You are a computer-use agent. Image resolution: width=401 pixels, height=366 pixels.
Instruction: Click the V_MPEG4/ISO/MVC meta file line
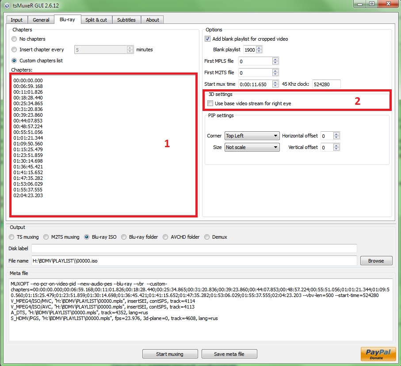click(103, 301)
